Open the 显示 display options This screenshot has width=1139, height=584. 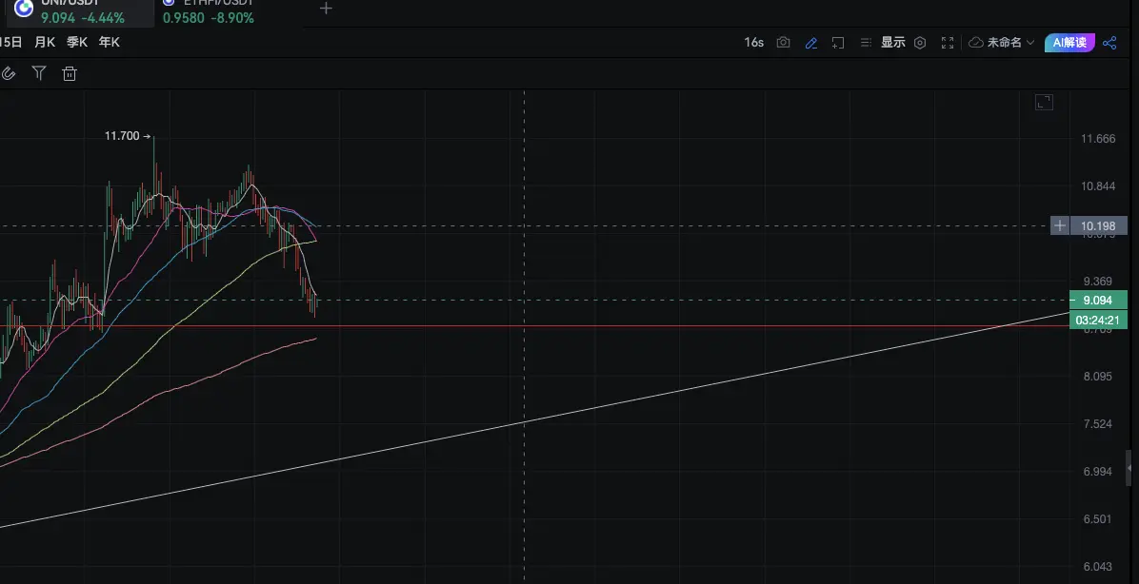892,42
